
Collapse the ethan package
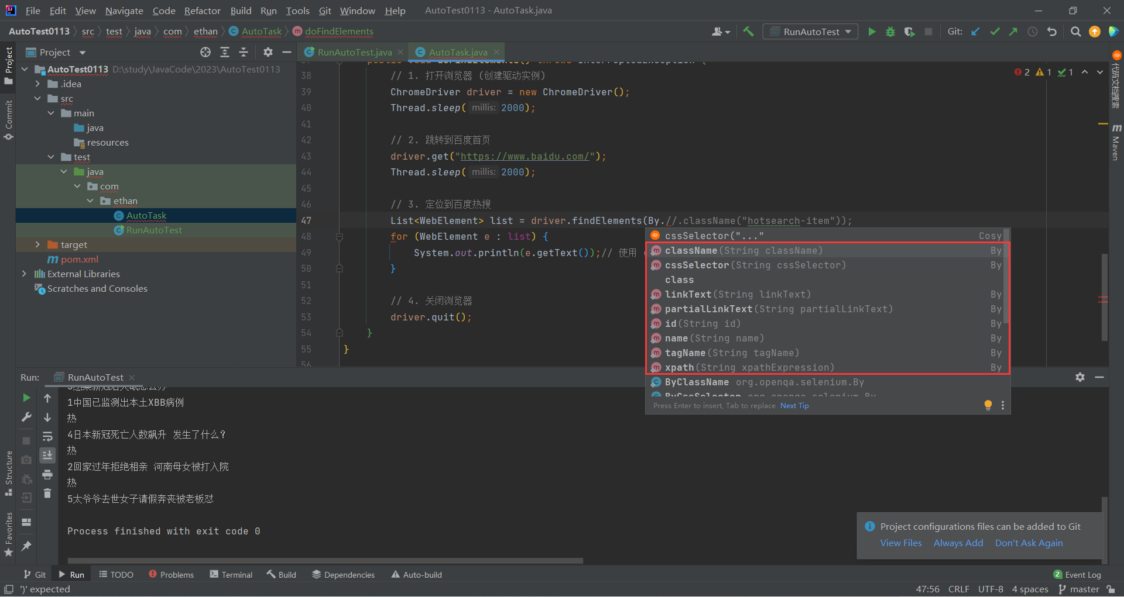[90, 201]
